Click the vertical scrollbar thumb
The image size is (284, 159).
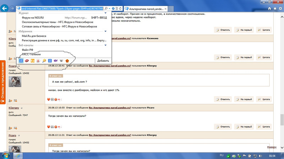(x=282, y=120)
